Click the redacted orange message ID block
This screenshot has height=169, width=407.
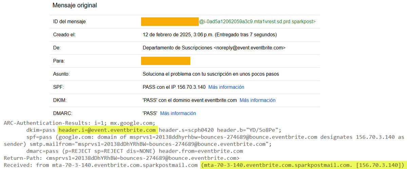pyautogui.click(x=170, y=21)
